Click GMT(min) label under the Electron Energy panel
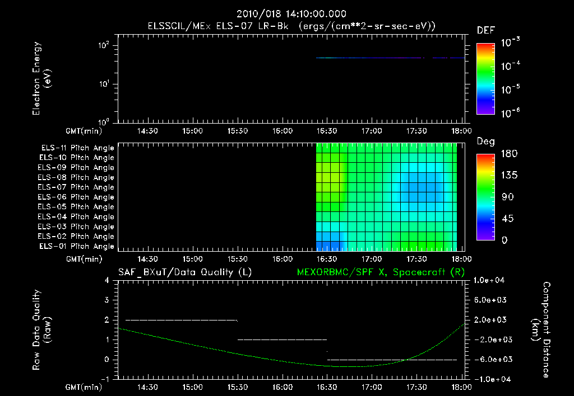Viewport: 574px width, 396px height. pyautogui.click(x=84, y=131)
